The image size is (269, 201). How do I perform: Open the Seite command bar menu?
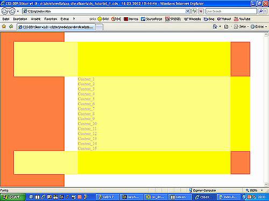tap(241, 27)
